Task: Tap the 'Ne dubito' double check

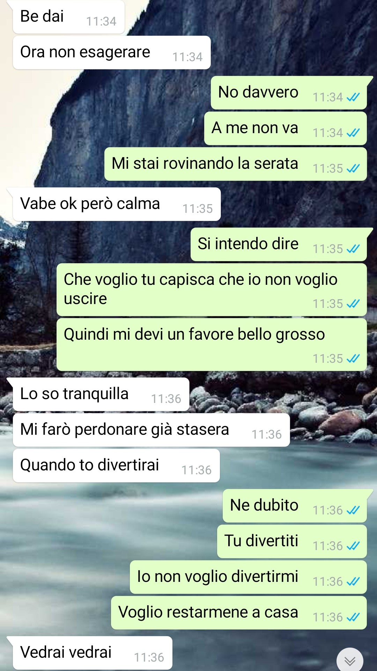Action: pos(353,510)
